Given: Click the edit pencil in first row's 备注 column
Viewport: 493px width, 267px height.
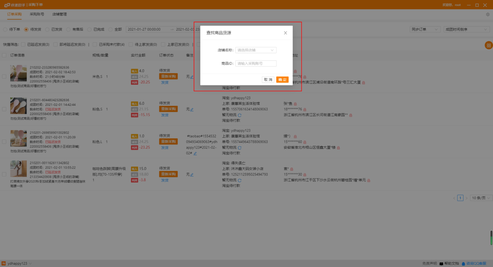Looking at the screenshot, I should click(x=191, y=76).
